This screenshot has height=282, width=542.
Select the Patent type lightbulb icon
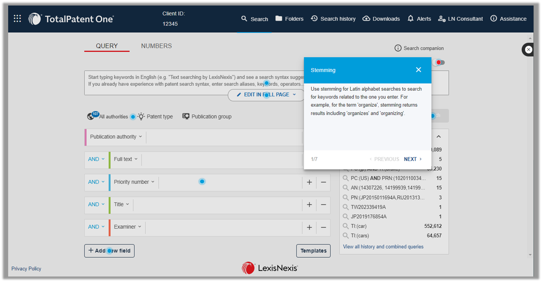(x=141, y=116)
